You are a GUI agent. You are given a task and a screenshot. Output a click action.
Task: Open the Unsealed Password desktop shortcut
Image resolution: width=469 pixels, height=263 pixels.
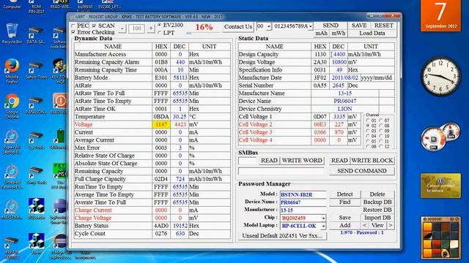point(12,177)
